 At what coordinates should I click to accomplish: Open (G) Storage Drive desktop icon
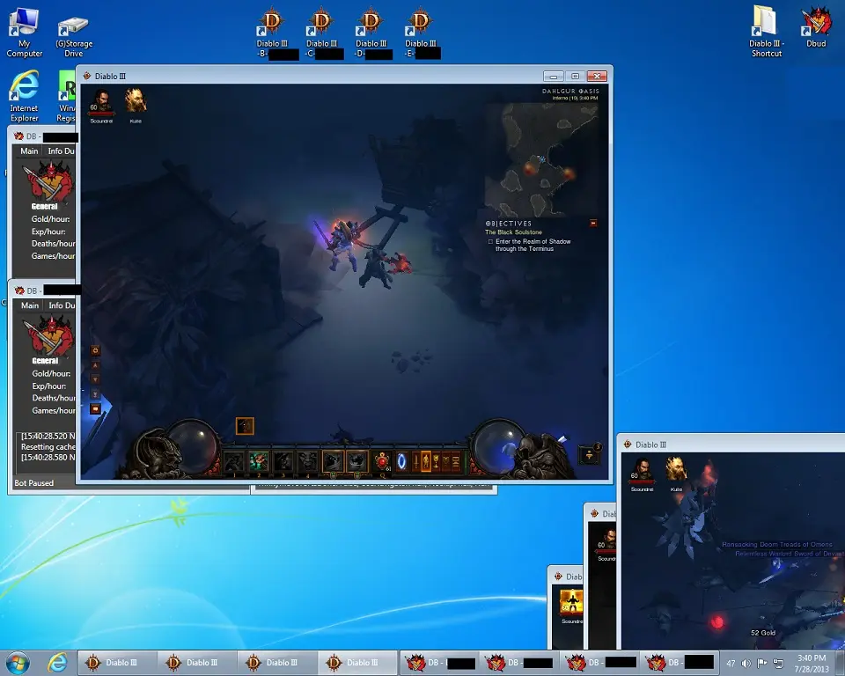[74, 35]
